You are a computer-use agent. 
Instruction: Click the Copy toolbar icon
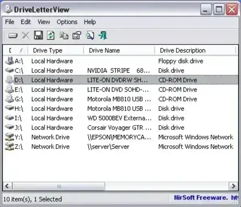click(x=64, y=36)
